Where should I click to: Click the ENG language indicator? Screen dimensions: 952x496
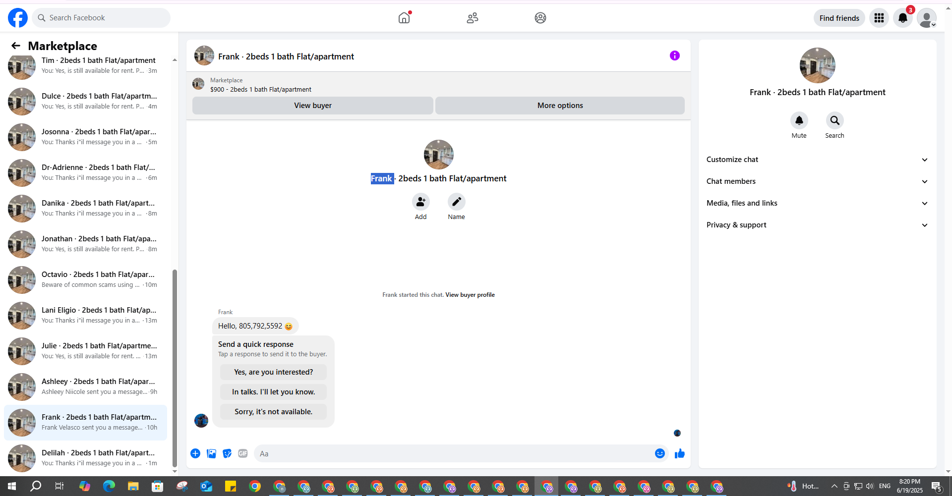click(885, 486)
